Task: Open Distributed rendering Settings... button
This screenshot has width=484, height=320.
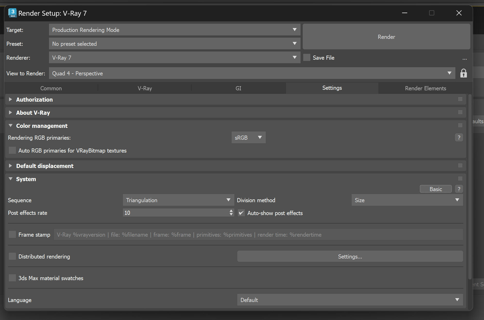Action: (x=350, y=256)
